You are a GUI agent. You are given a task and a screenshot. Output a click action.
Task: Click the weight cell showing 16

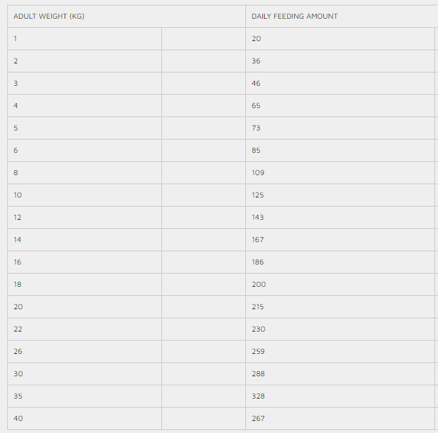pyautogui.click(x=18, y=262)
